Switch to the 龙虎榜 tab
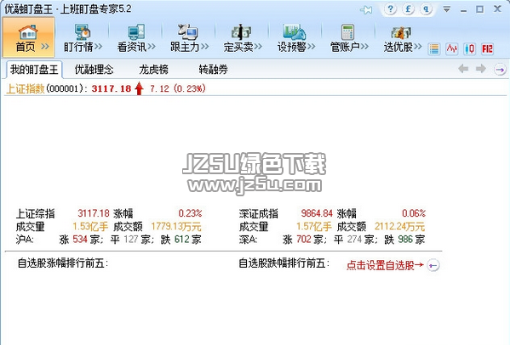Screen dimensions: 510x345 153,70
